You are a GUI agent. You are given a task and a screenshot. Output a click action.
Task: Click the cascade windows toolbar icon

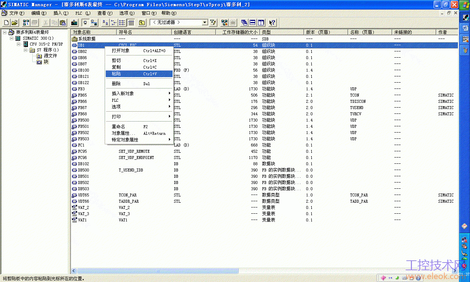pyautogui.click(x=244, y=23)
